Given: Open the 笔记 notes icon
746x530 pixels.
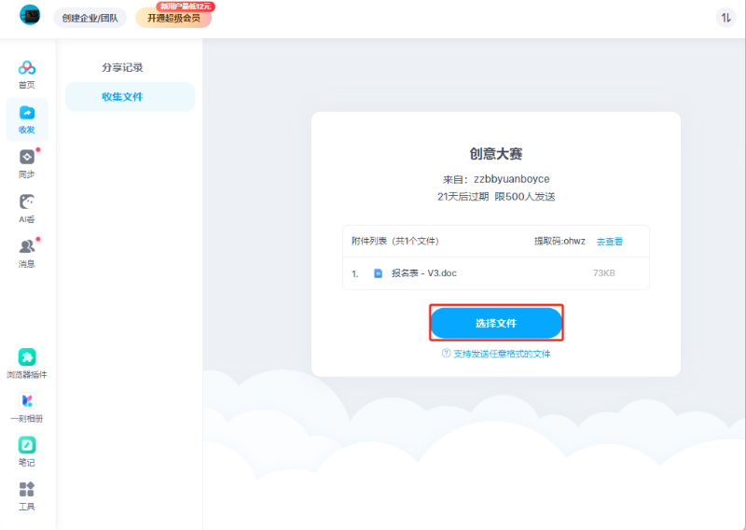Looking at the screenshot, I should [x=27, y=446].
